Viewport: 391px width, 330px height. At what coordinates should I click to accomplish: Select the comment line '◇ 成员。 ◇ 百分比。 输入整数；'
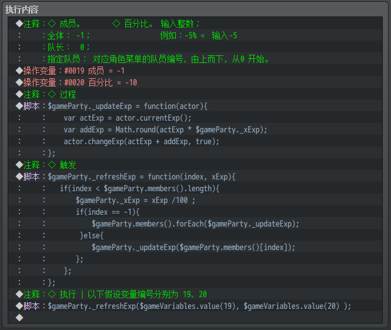point(195,24)
